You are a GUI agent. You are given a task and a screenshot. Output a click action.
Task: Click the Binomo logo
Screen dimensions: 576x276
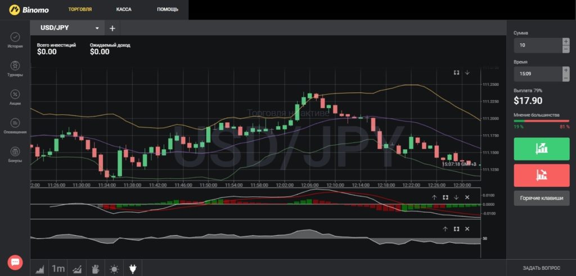tap(29, 10)
